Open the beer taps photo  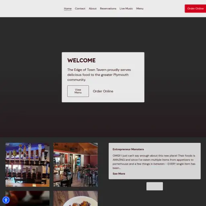(x=27, y=165)
